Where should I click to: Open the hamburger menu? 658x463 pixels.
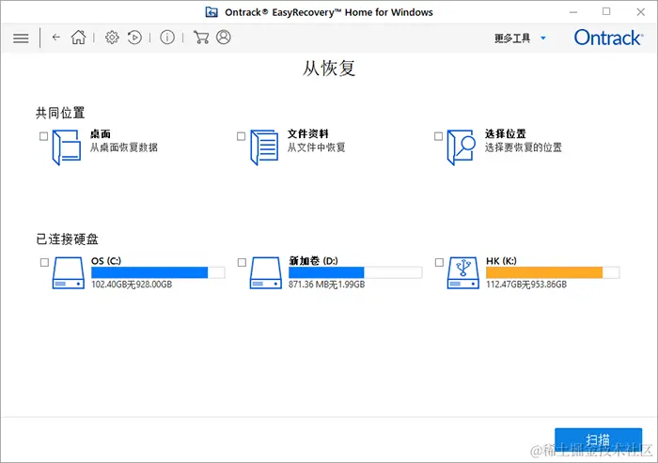coord(21,39)
